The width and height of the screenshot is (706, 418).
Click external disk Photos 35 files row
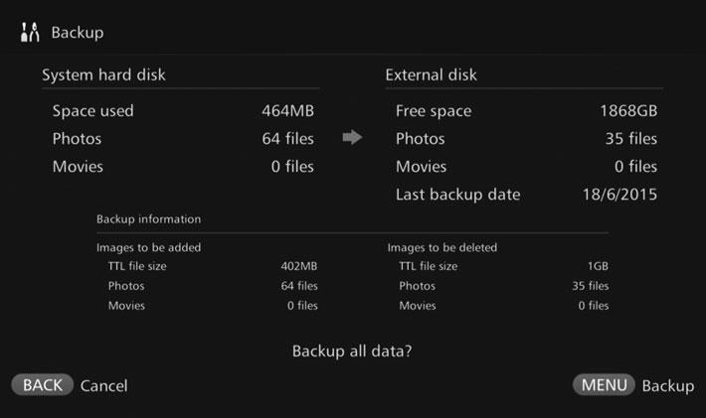coord(526,139)
